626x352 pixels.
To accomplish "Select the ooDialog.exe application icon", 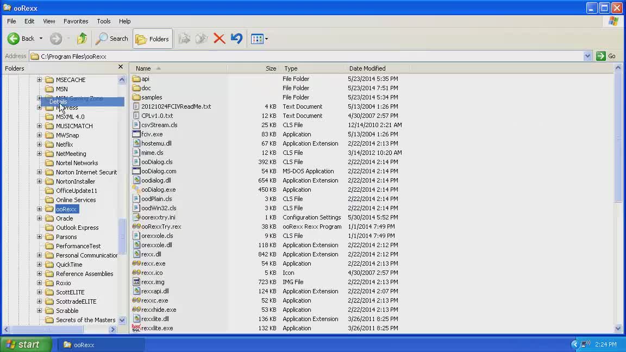I will [x=136, y=190].
